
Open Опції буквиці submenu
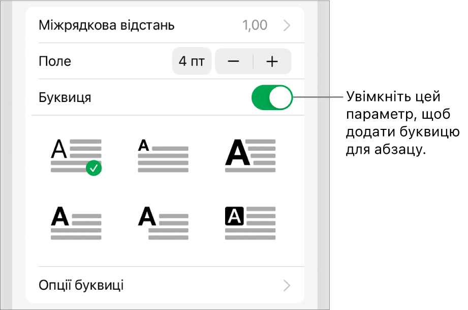pos(165,285)
